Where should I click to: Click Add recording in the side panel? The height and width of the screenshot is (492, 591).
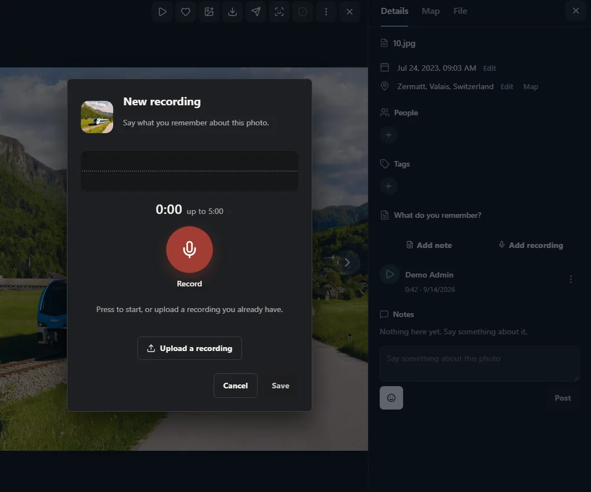point(530,245)
